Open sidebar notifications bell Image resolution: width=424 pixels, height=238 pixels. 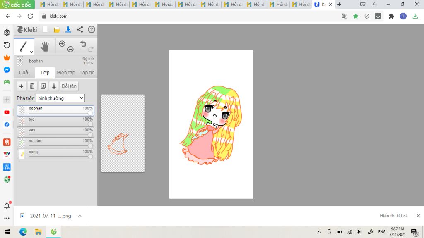point(7,206)
